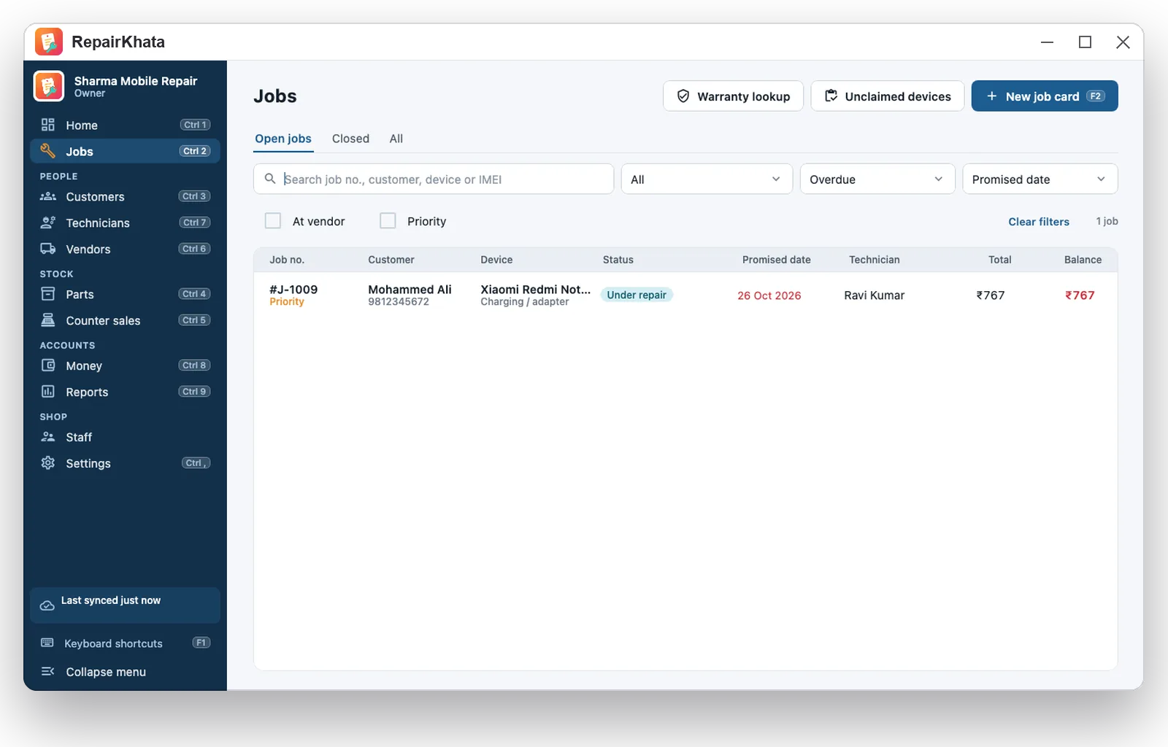This screenshot has width=1168, height=747.
Task: Click the Settings gear icon
Action: [48, 463]
